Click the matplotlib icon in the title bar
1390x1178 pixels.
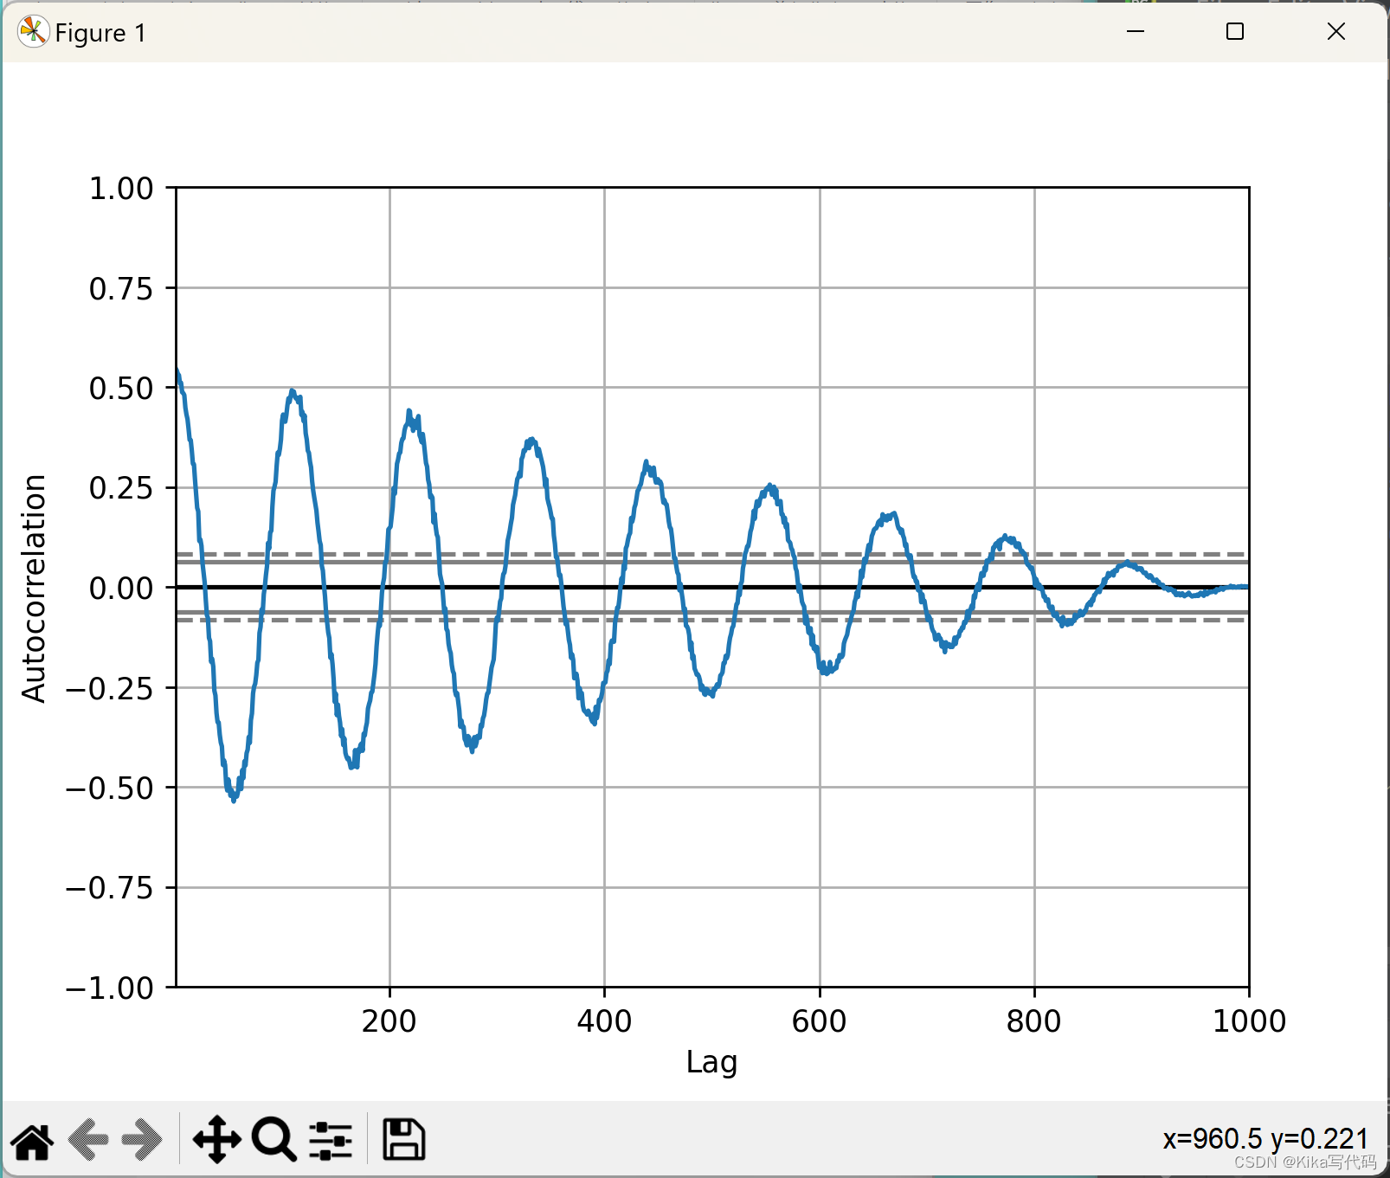pyautogui.click(x=33, y=32)
